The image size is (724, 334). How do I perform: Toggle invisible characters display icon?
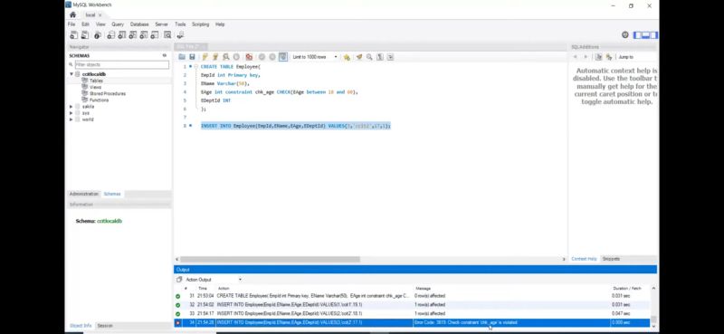click(380, 57)
